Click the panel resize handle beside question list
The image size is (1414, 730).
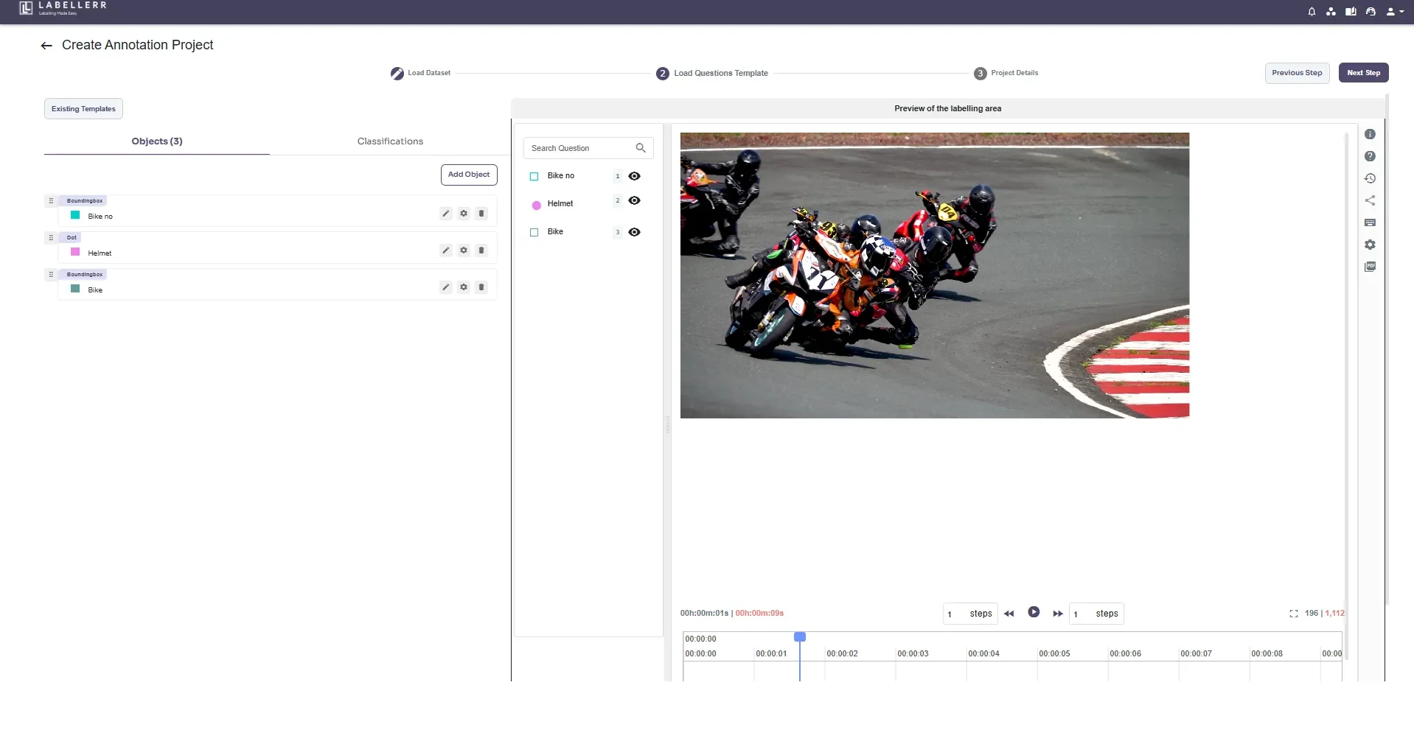(668, 424)
